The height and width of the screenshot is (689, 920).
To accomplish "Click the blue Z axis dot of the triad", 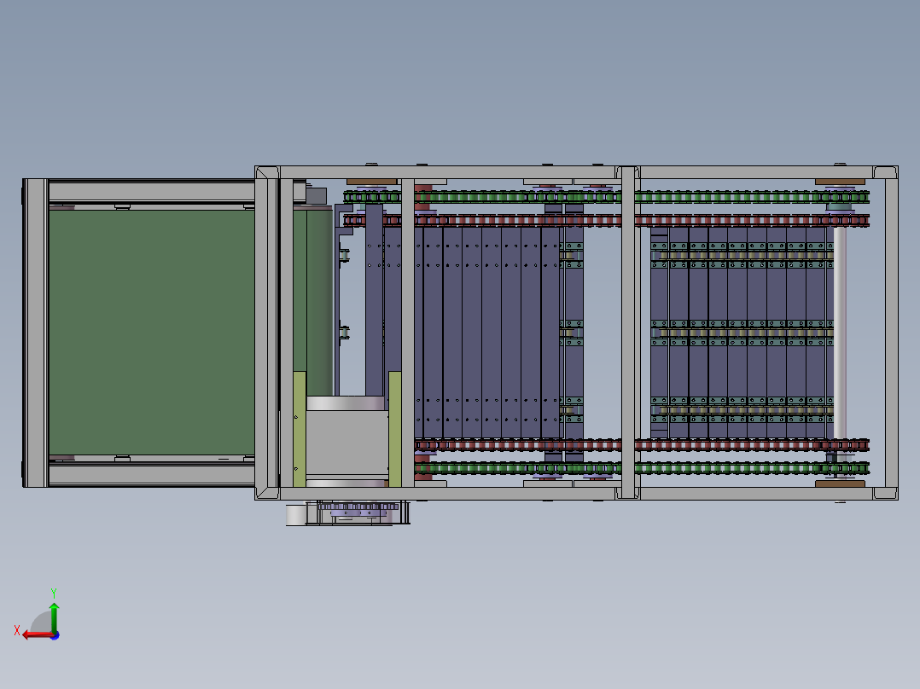I will [55, 635].
